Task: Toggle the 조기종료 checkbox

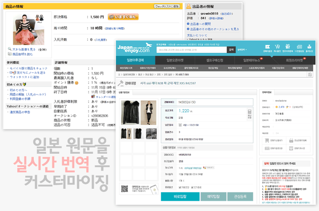Action: point(192,187)
